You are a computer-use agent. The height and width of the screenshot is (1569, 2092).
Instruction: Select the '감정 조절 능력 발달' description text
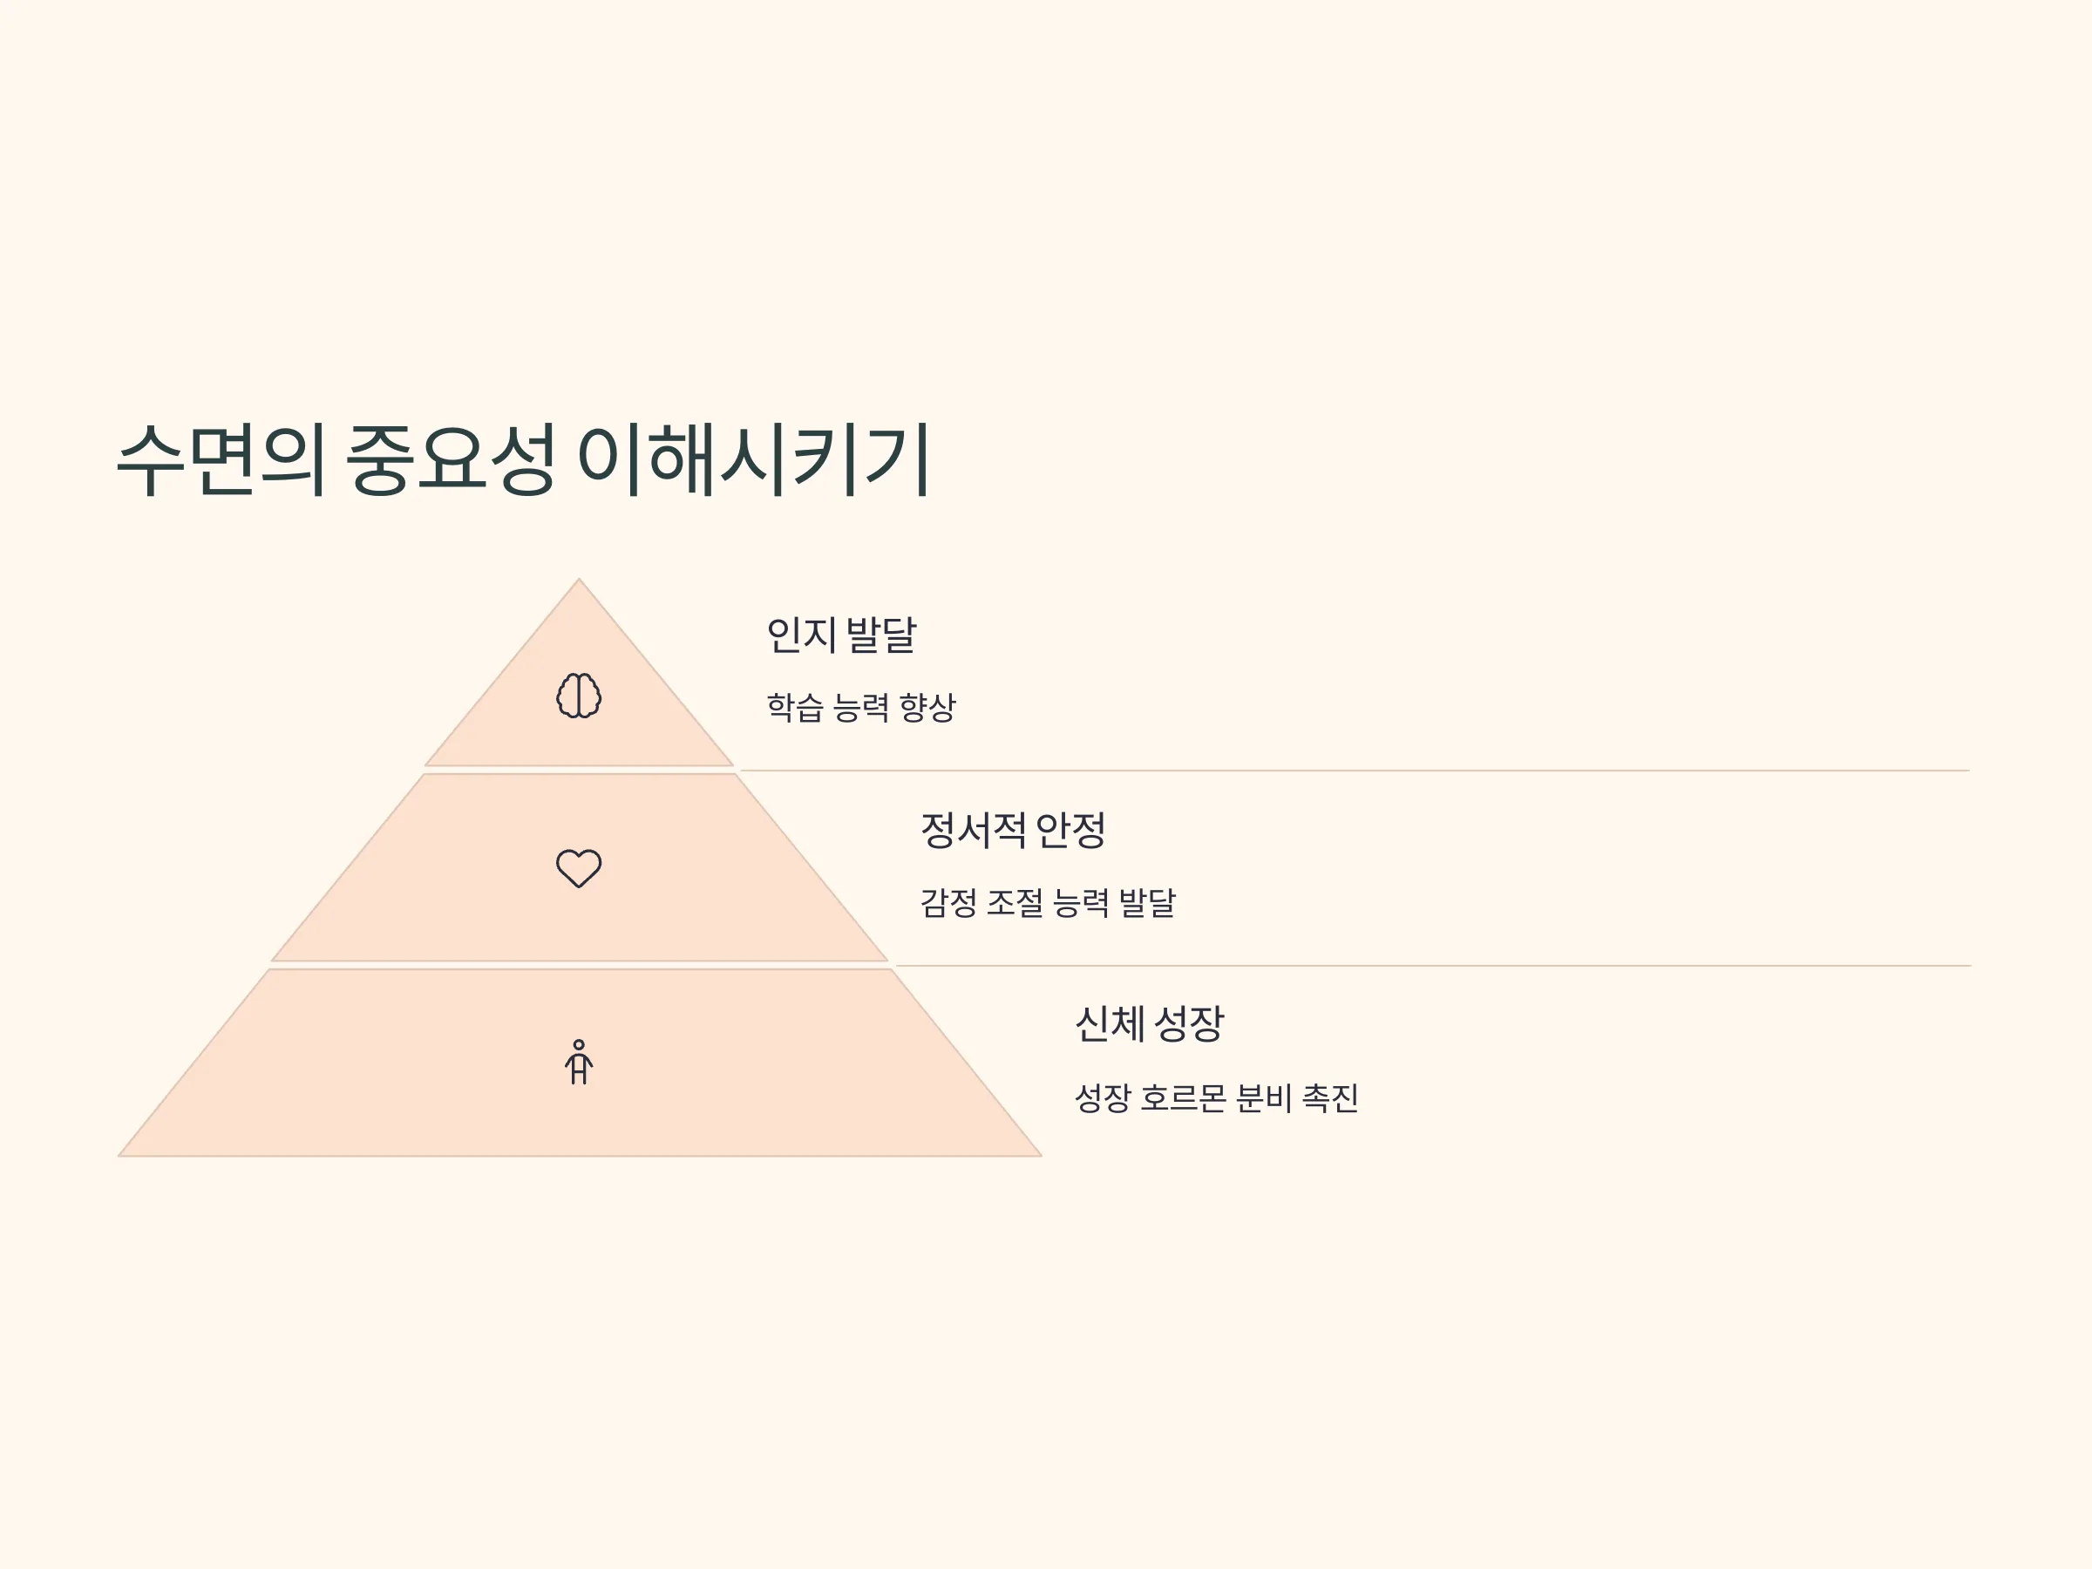(x=1048, y=902)
